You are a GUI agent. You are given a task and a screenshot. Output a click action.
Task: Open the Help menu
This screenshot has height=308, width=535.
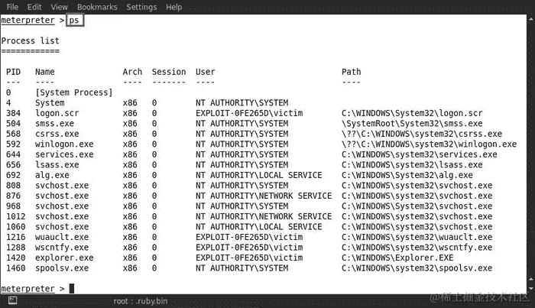[174, 7]
